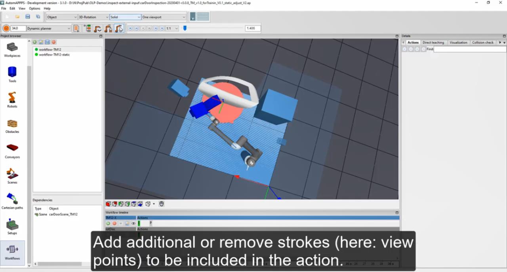507x272 pixels.
Task: Open the One viewport layout dropdown
Action: [x=164, y=17]
